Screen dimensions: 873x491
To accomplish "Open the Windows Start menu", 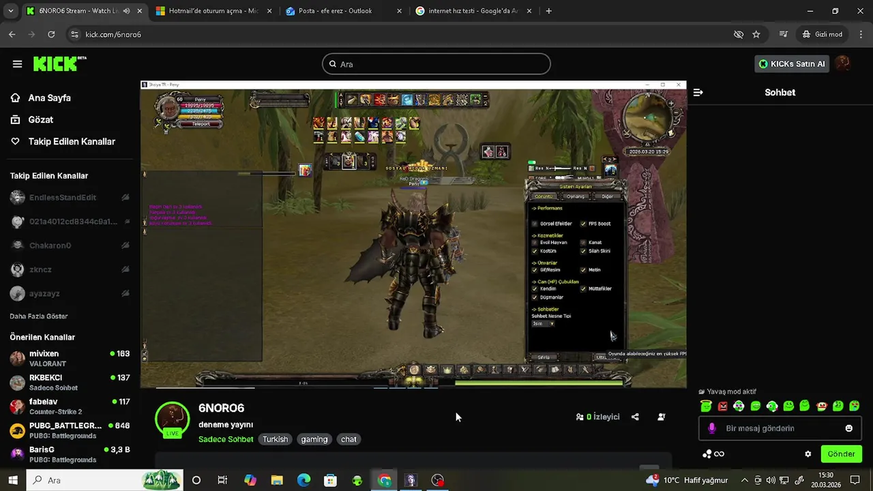I will coord(13,480).
